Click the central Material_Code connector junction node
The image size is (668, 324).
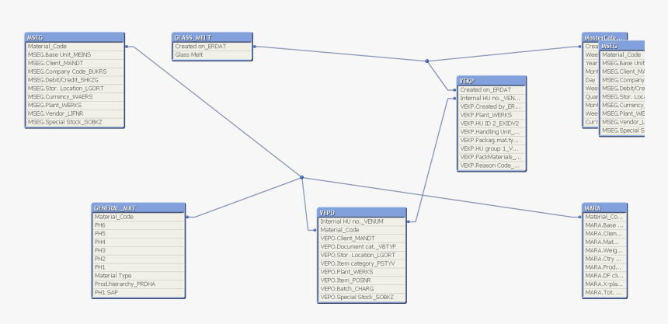click(302, 177)
